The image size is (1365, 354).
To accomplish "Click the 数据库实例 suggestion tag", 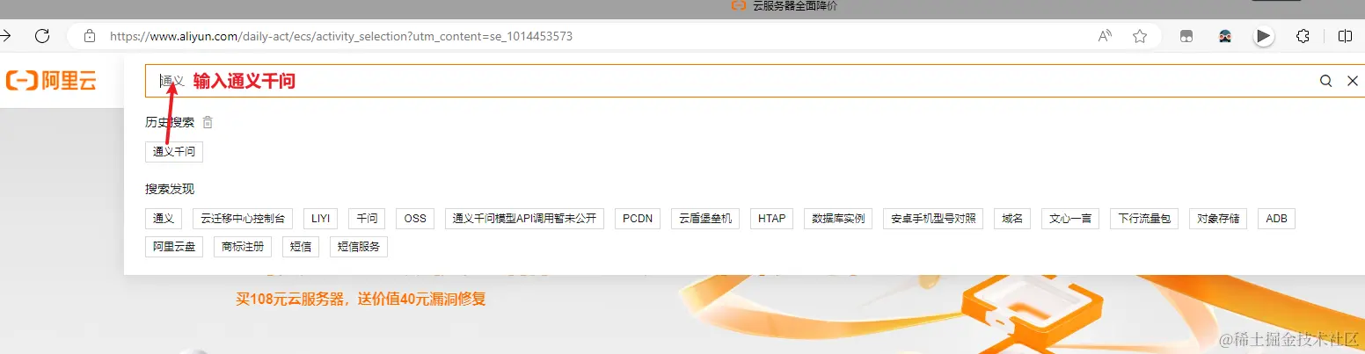I will (x=838, y=219).
